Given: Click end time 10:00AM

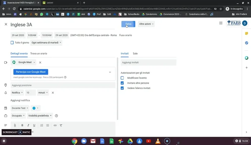Looking at the screenshot, I should [47, 35].
